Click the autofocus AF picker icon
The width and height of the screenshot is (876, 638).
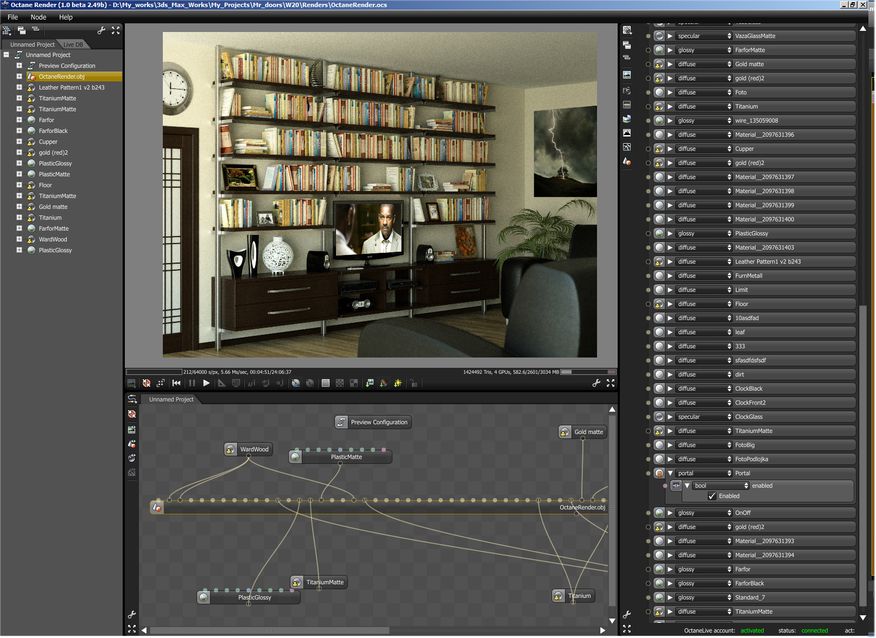(x=251, y=383)
